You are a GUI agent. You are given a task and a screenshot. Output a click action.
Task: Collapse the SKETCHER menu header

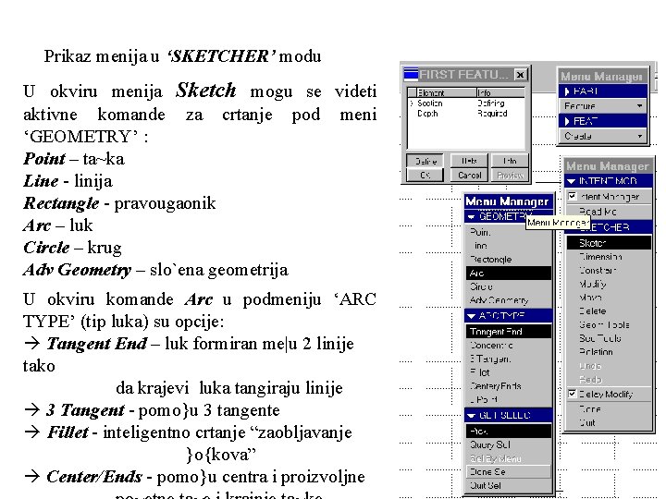click(x=609, y=227)
